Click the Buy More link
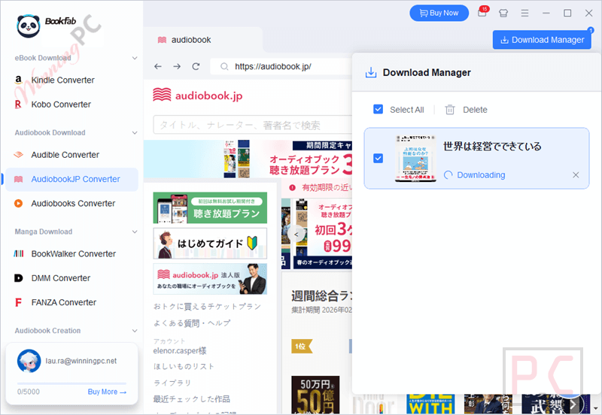 coord(107,392)
